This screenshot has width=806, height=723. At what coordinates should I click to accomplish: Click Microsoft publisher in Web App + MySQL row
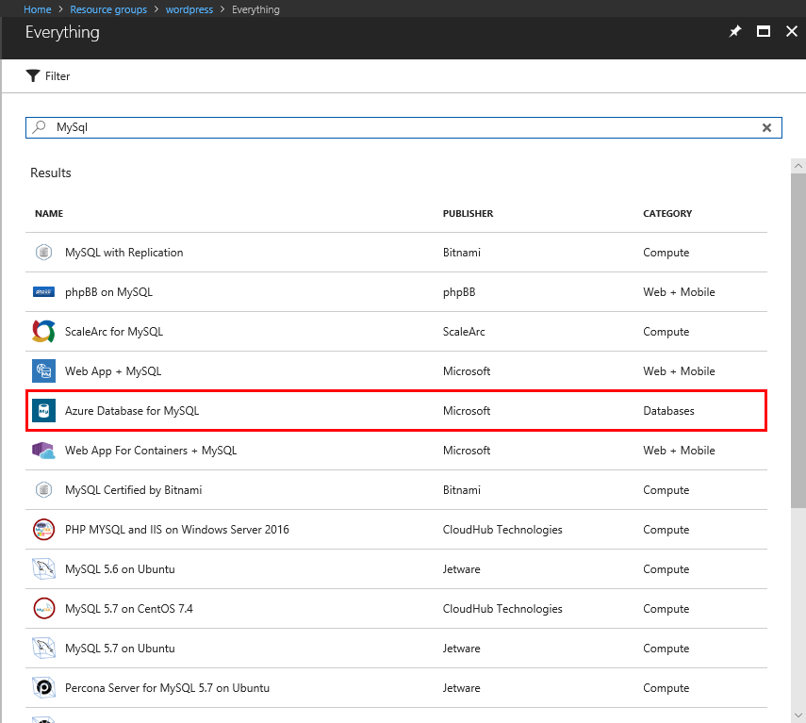pyautogui.click(x=467, y=371)
